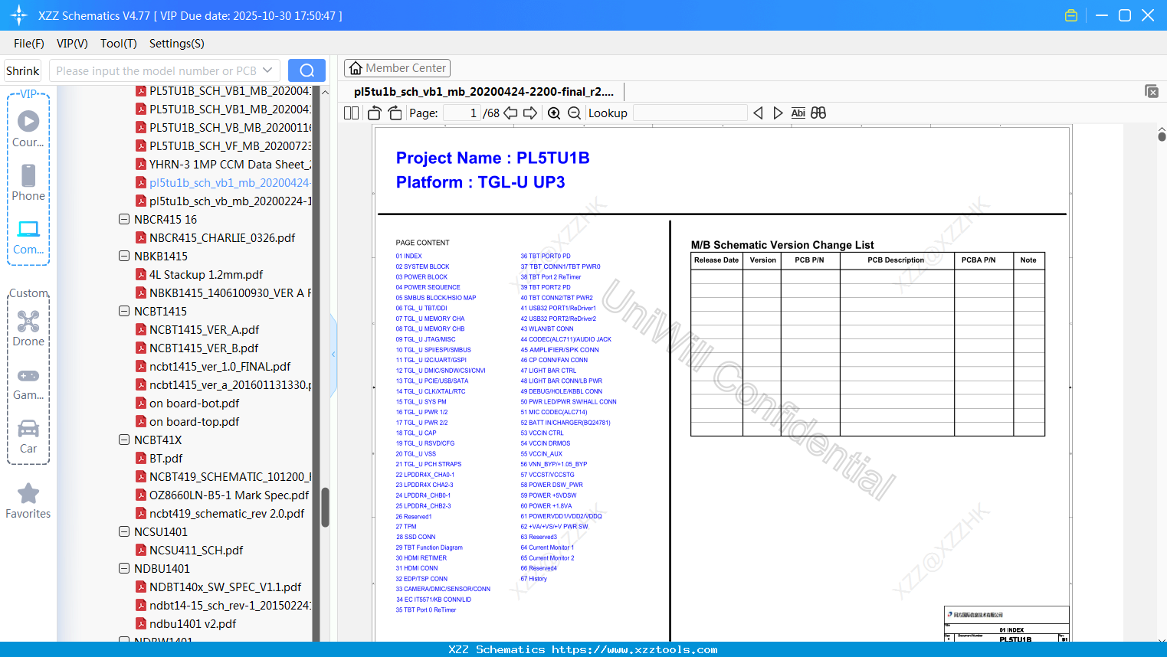The height and width of the screenshot is (657, 1167).
Task: Zoom out of the schematic page
Action: click(574, 113)
